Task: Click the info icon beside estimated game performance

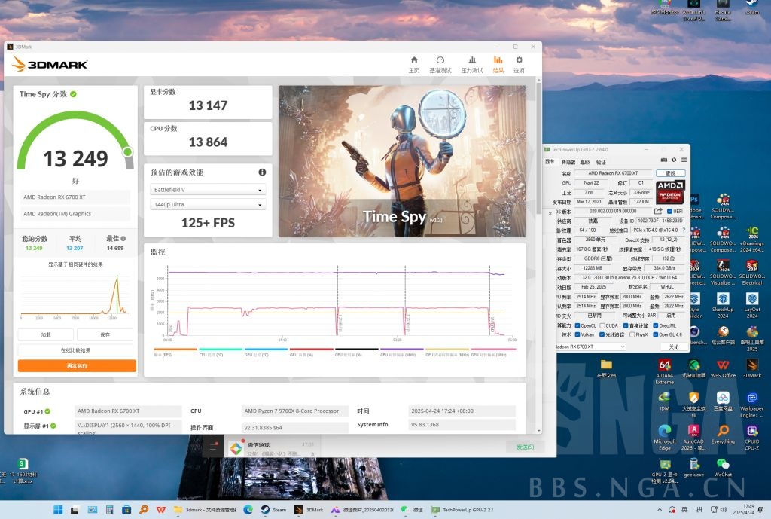Action: coord(262,172)
